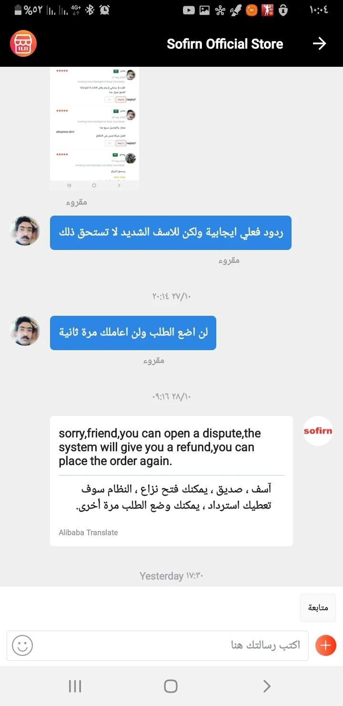The height and width of the screenshot is (706, 343).
Task: Tap the YouTube notification icon in the status bar
Action: [189, 10]
